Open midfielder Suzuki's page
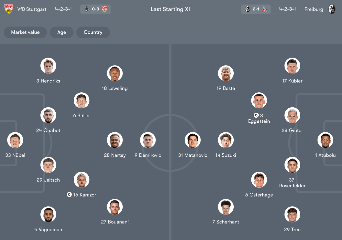342x240 pixels. (x=226, y=140)
